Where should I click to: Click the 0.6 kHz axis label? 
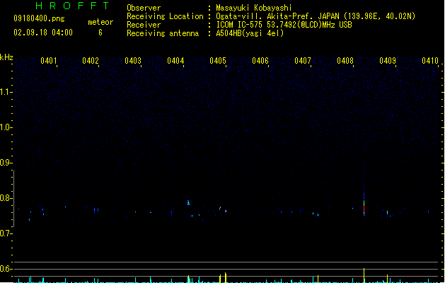(x=6, y=269)
